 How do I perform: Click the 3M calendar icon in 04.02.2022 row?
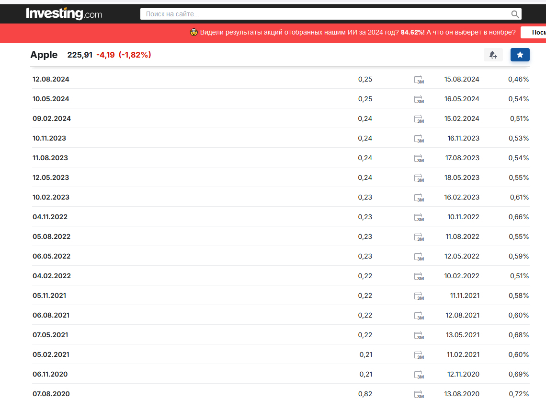point(419,276)
